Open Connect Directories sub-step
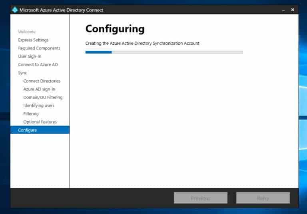The height and width of the screenshot is (214, 307). (x=42, y=81)
